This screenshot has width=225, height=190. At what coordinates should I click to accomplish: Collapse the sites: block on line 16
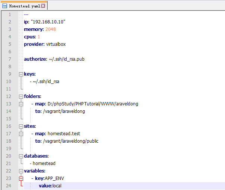tap(21, 126)
